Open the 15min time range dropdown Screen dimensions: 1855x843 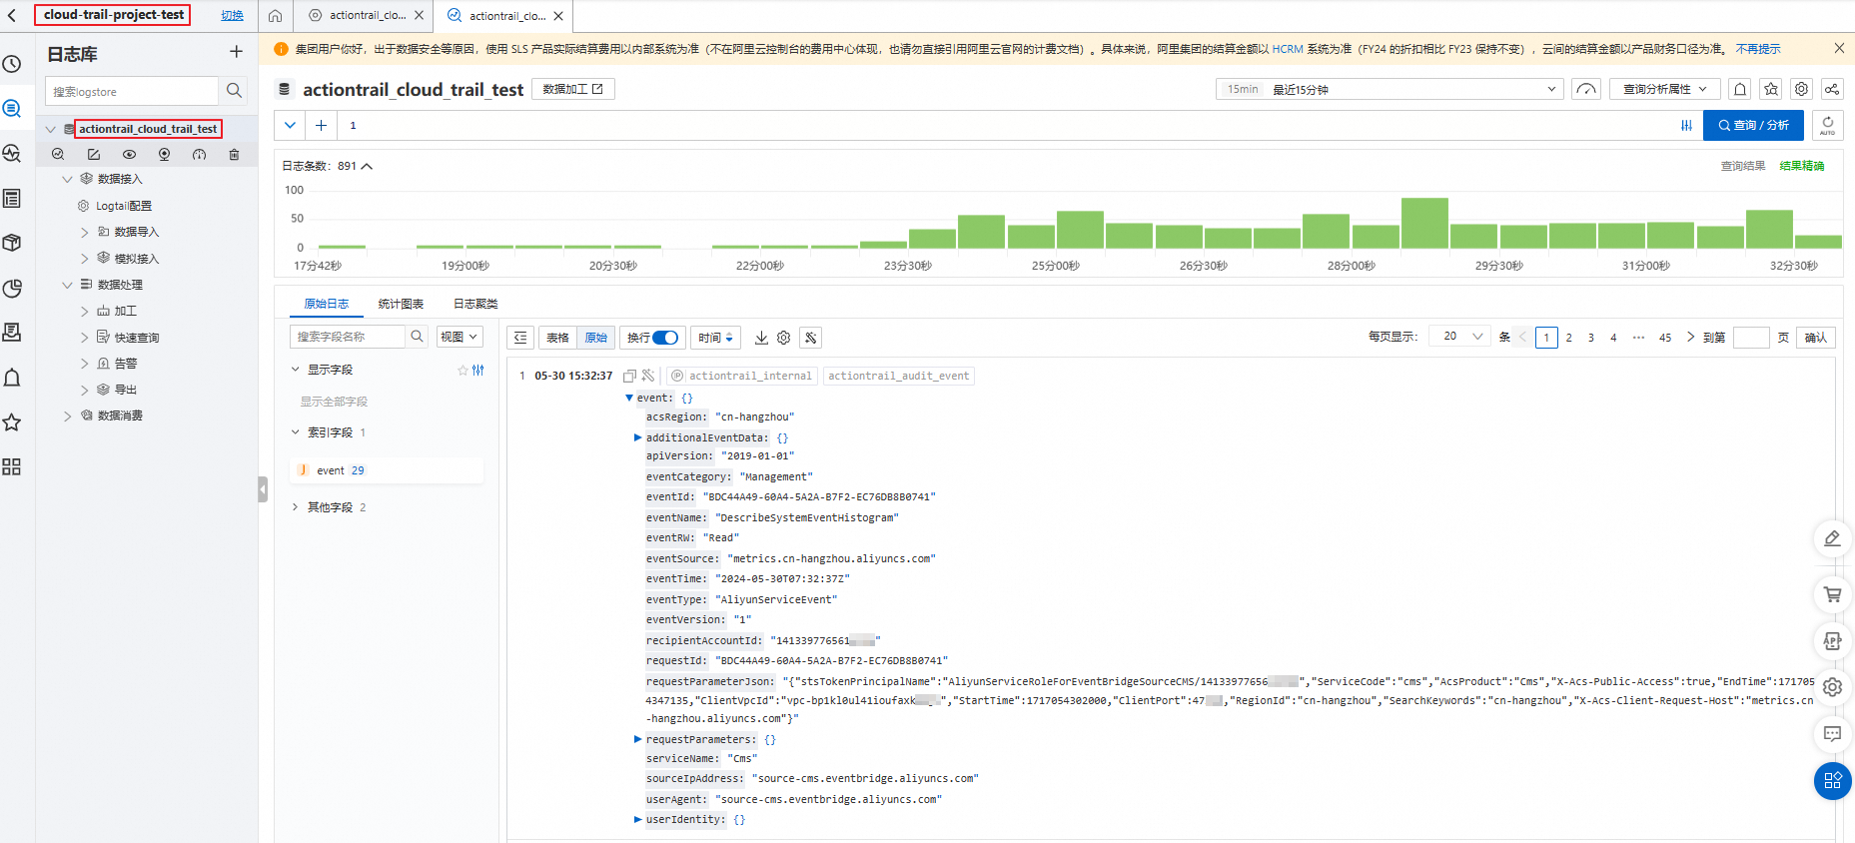(1390, 89)
